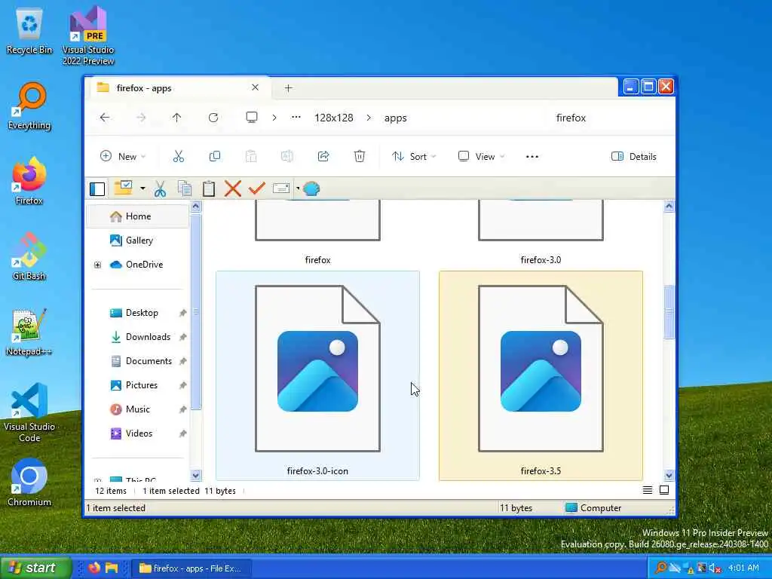Viewport: 772px width, 579px height.
Task: Open Home in navigation pane
Action: [138, 216]
